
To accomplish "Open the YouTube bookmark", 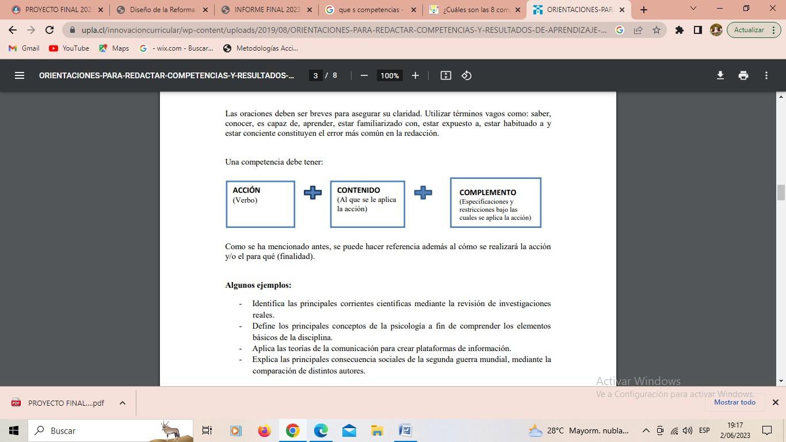I will (69, 48).
